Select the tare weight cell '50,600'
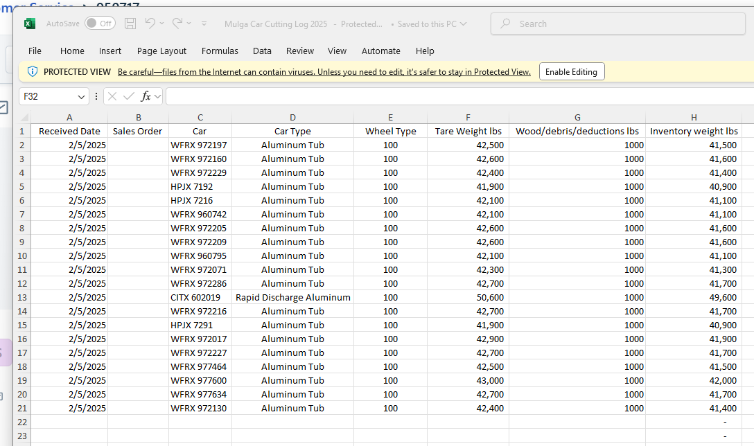The height and width of the screenshot is (446, 754). [x=468, y=298]
